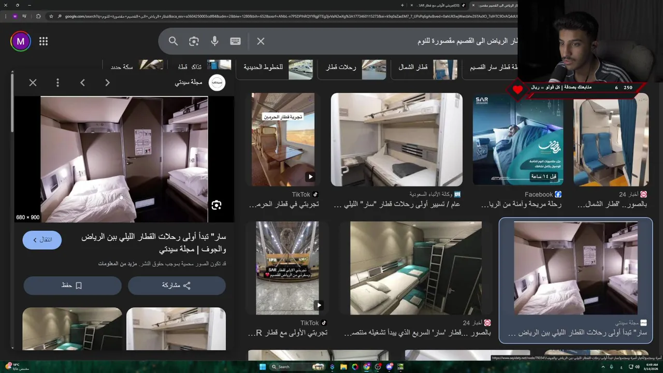
Task: Share the image with مشاركة button
Action: pos(177,285)
